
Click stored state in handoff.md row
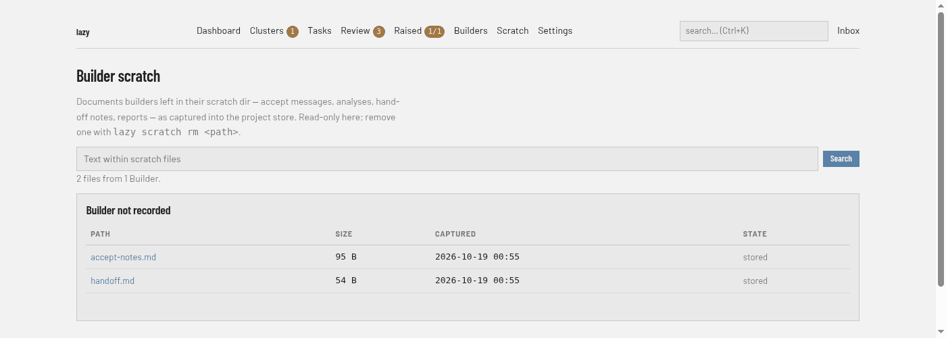[755, 281]
